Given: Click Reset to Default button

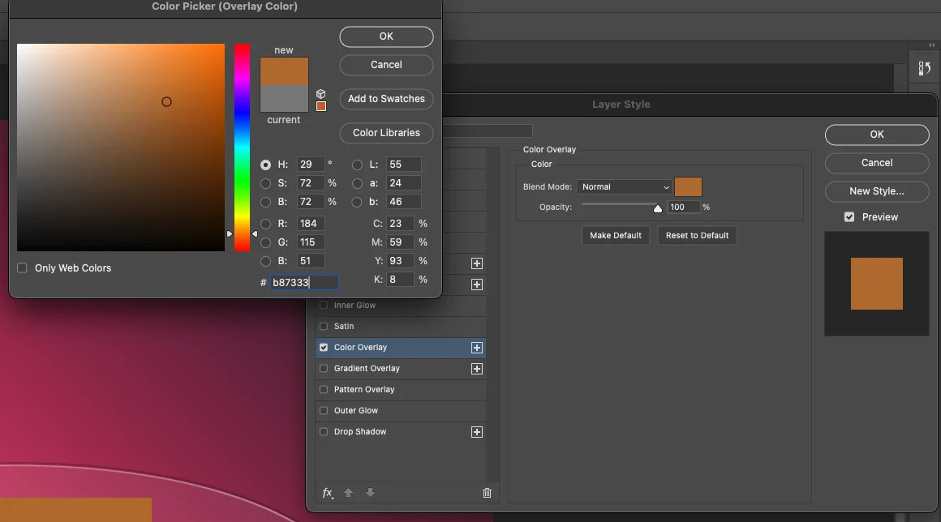Looking at the screenshot, I should pos(698,236).
